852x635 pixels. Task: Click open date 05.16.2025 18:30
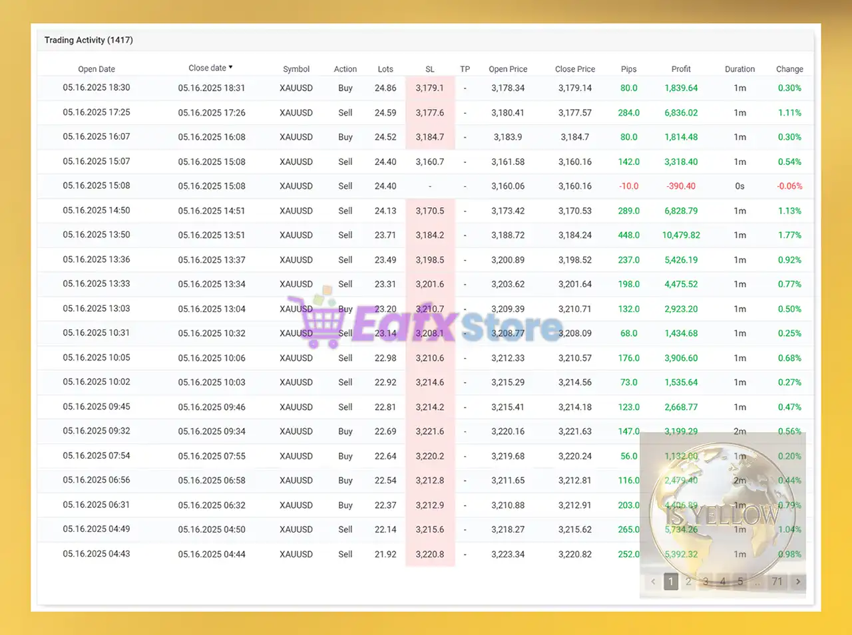97,88
